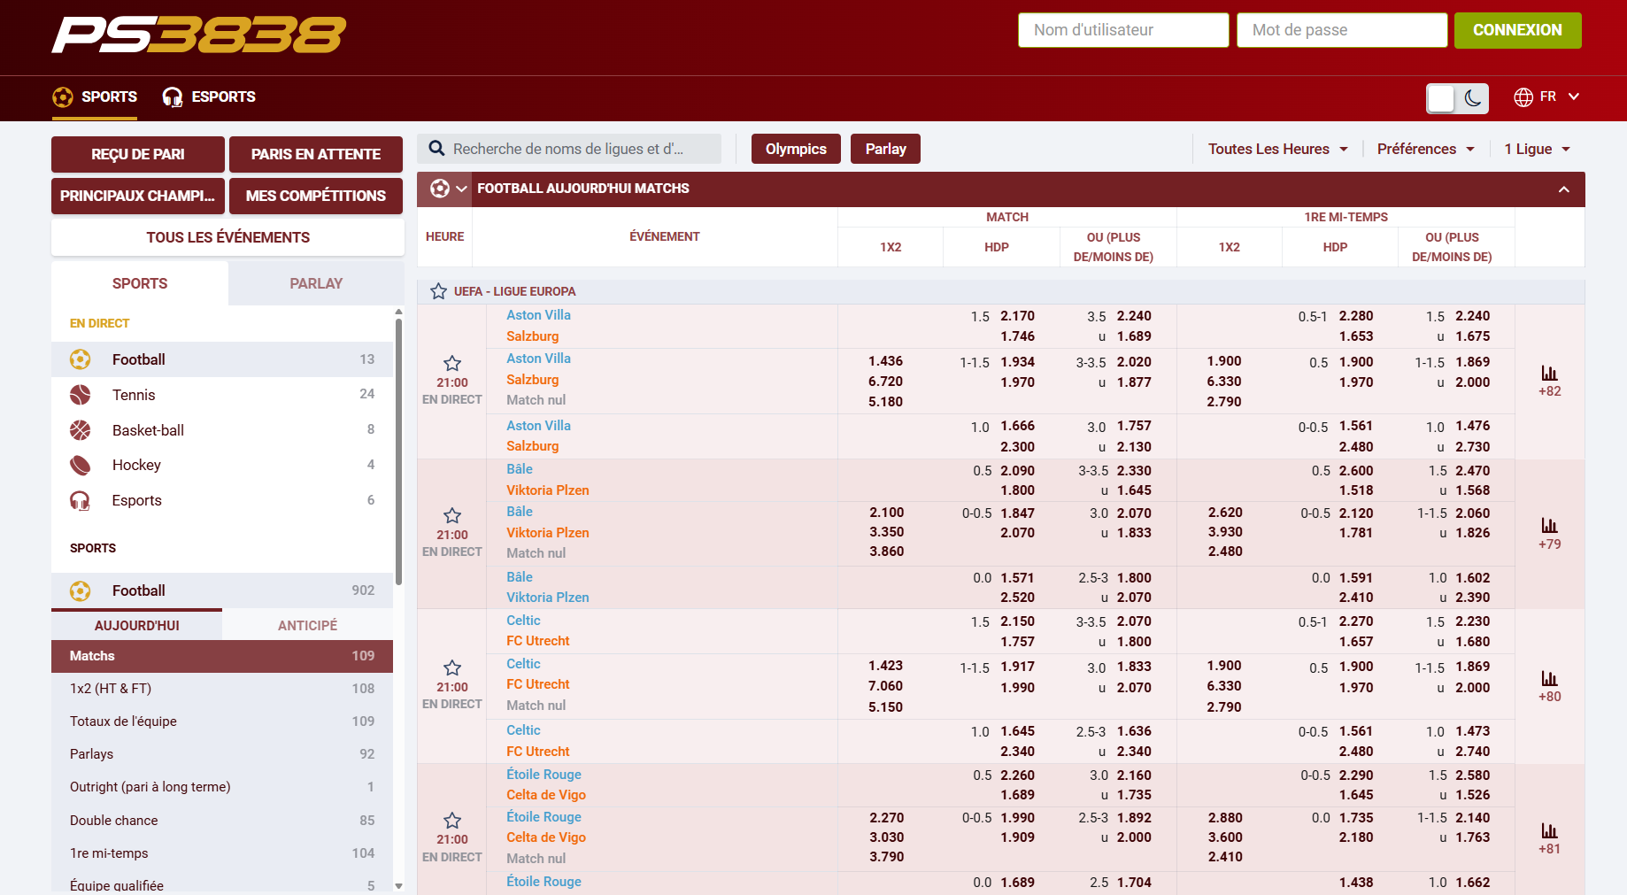The image size is (1627, 895).
Task: Select live Esports icon in sidebar
Action: pyautogui.click(x=81, y=500)
